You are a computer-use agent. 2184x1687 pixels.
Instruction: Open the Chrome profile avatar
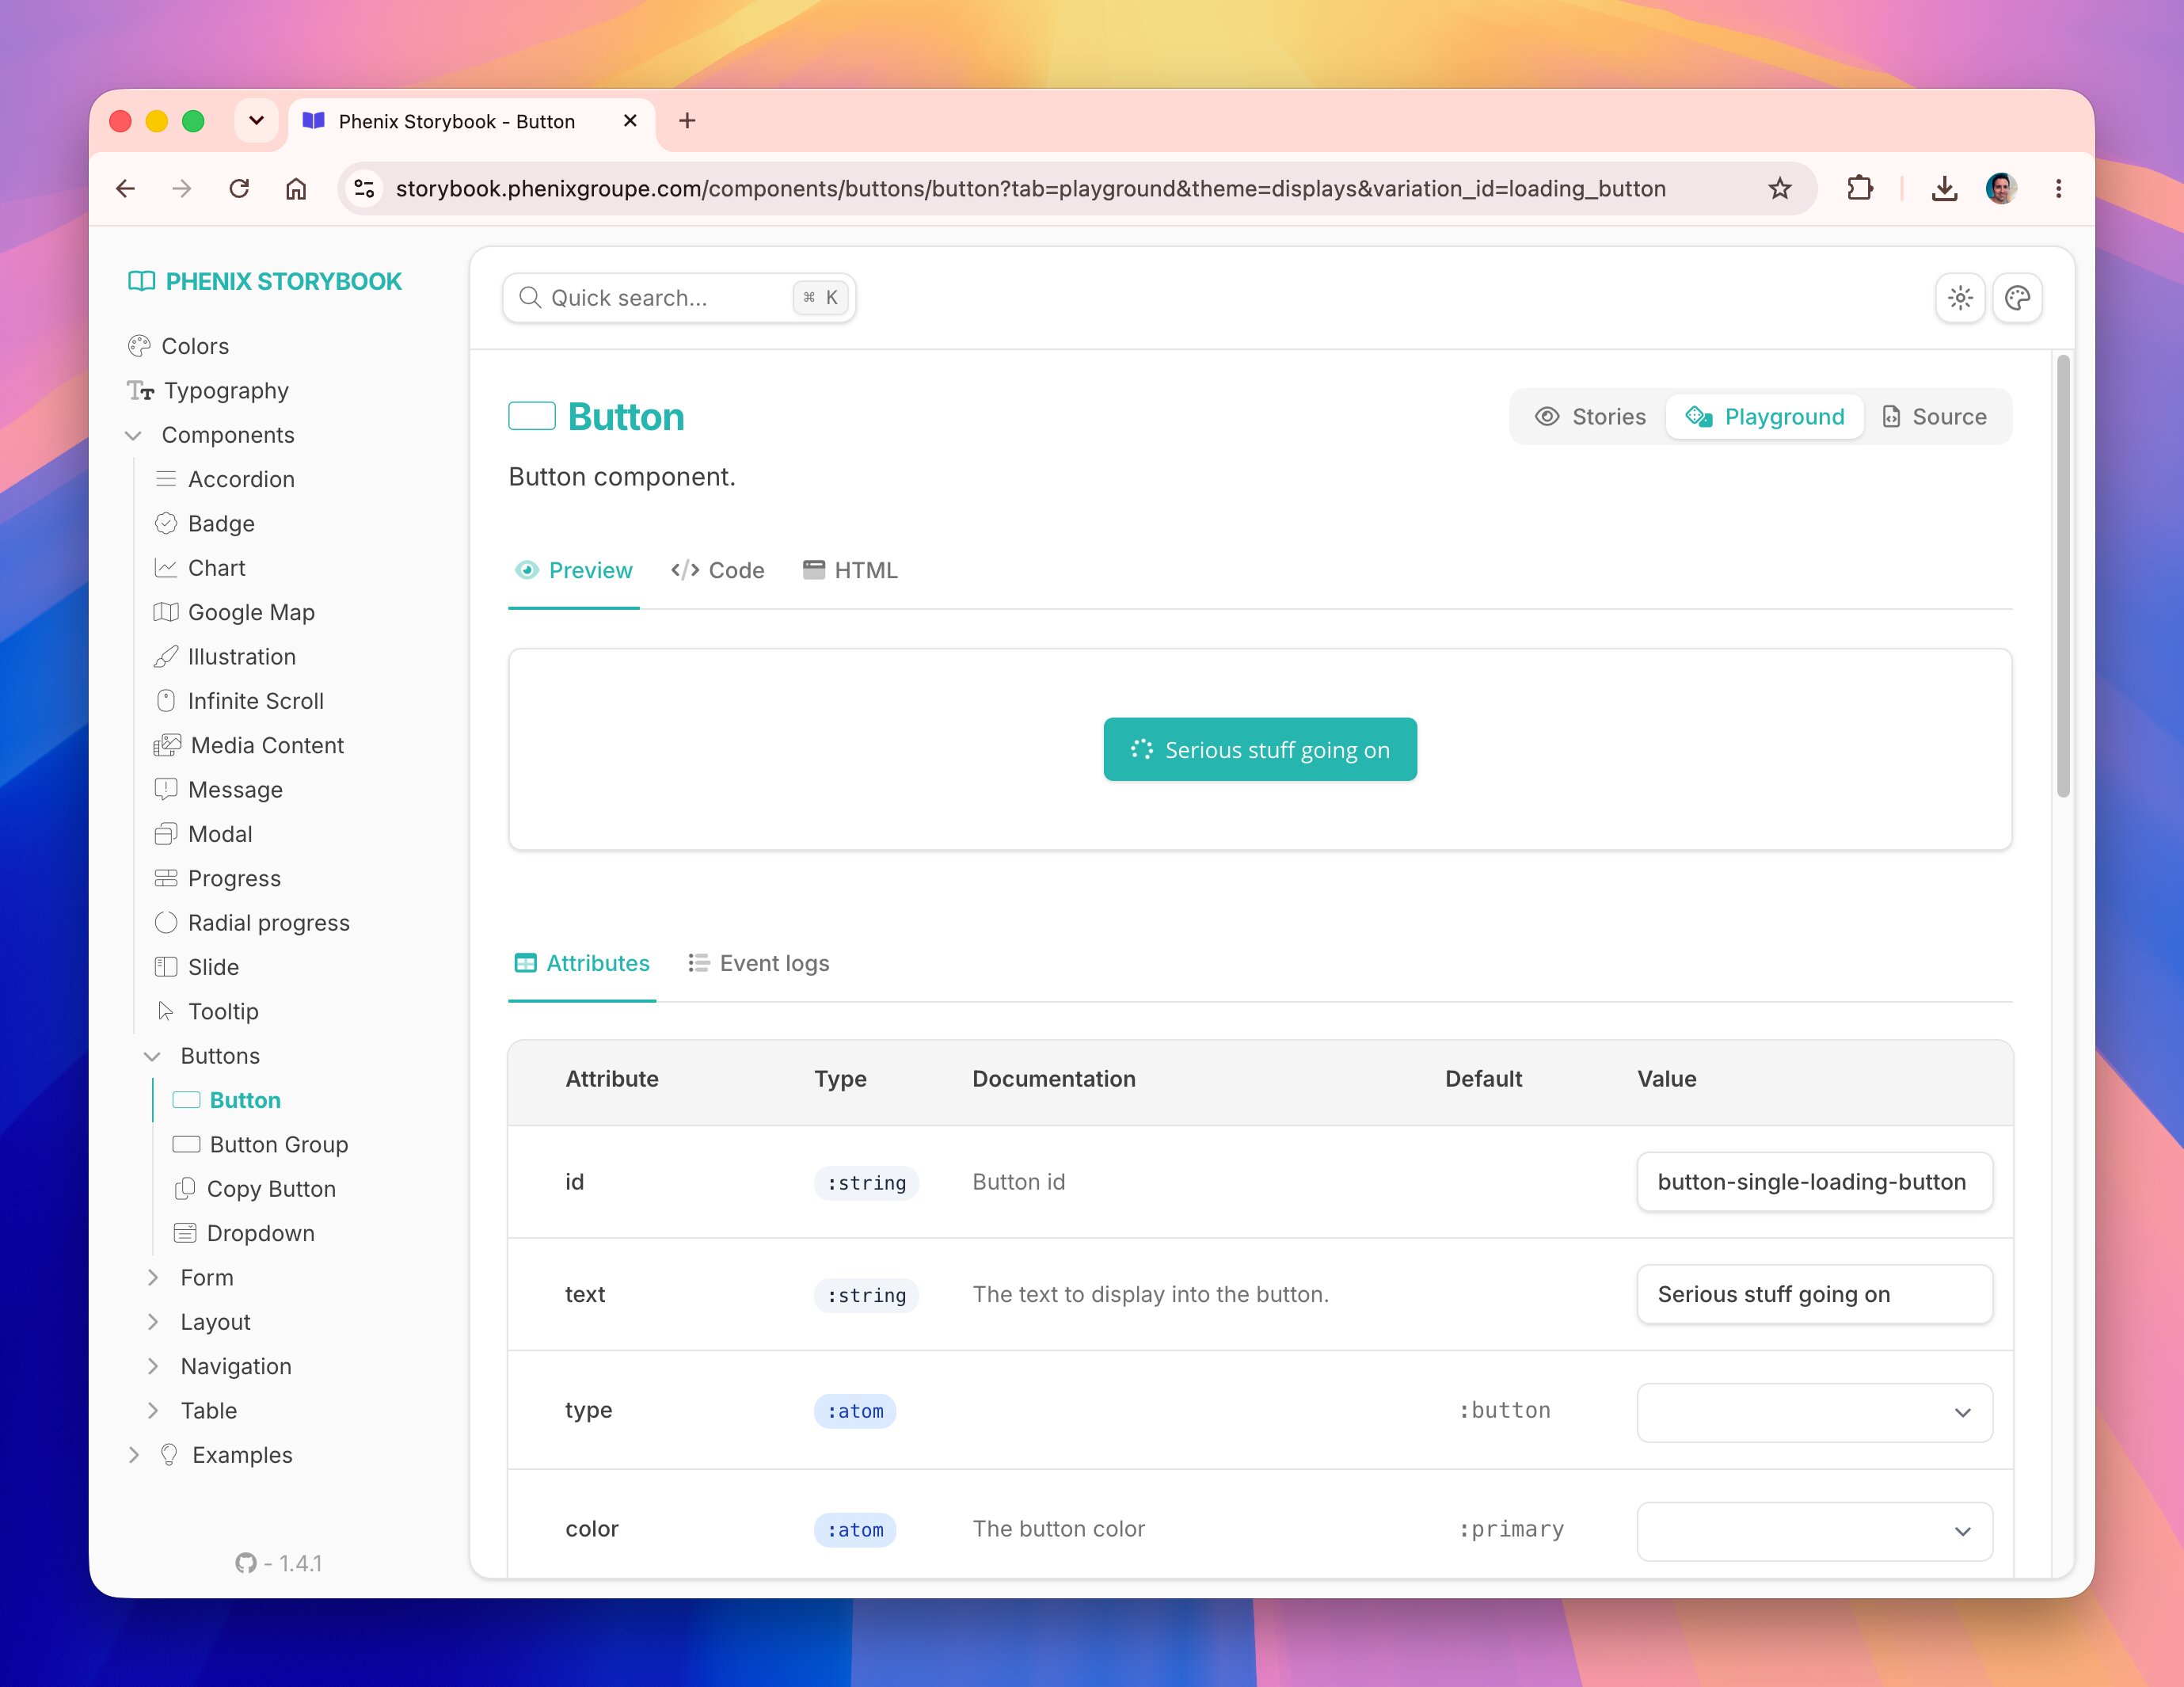[2001, 188]
